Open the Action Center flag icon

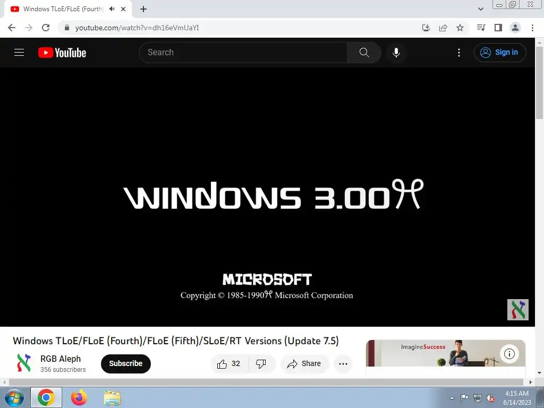pyautogui.click(x=464, y=398)
